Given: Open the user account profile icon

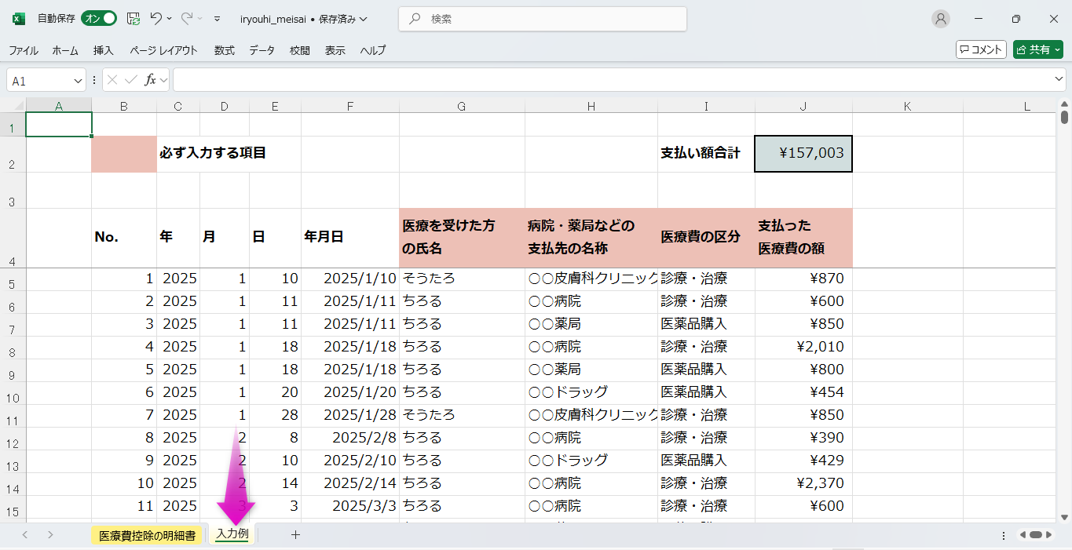Looking at the screenshot, I should click(940, 19).
